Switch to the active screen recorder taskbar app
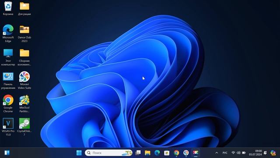The width and height of the screenshot is (280, 158). [x=196, y=153]
